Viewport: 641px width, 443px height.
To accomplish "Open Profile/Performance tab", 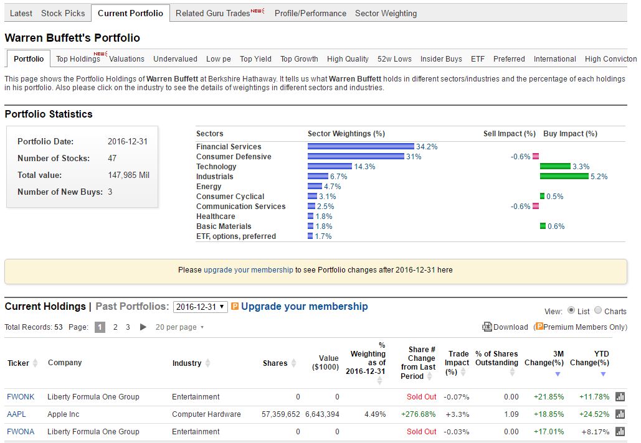I will click(x=310, y=13).
